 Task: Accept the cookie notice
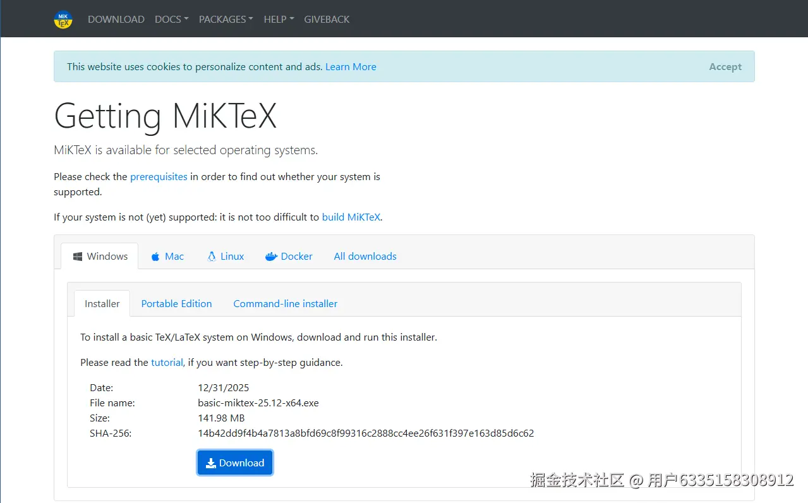725,66
